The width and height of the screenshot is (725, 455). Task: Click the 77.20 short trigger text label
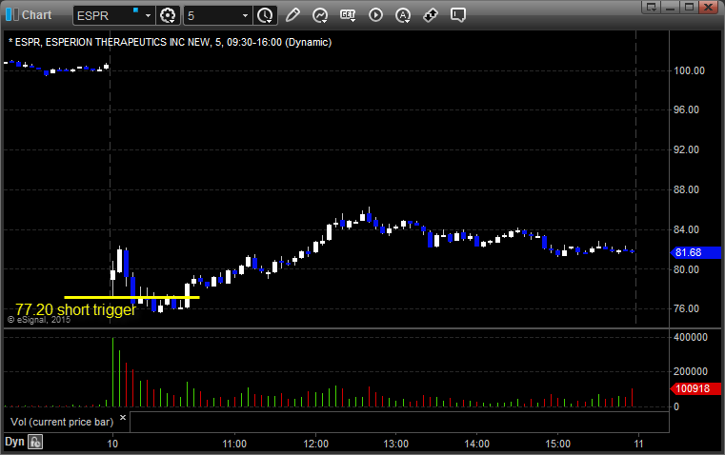tap(75, 310)
